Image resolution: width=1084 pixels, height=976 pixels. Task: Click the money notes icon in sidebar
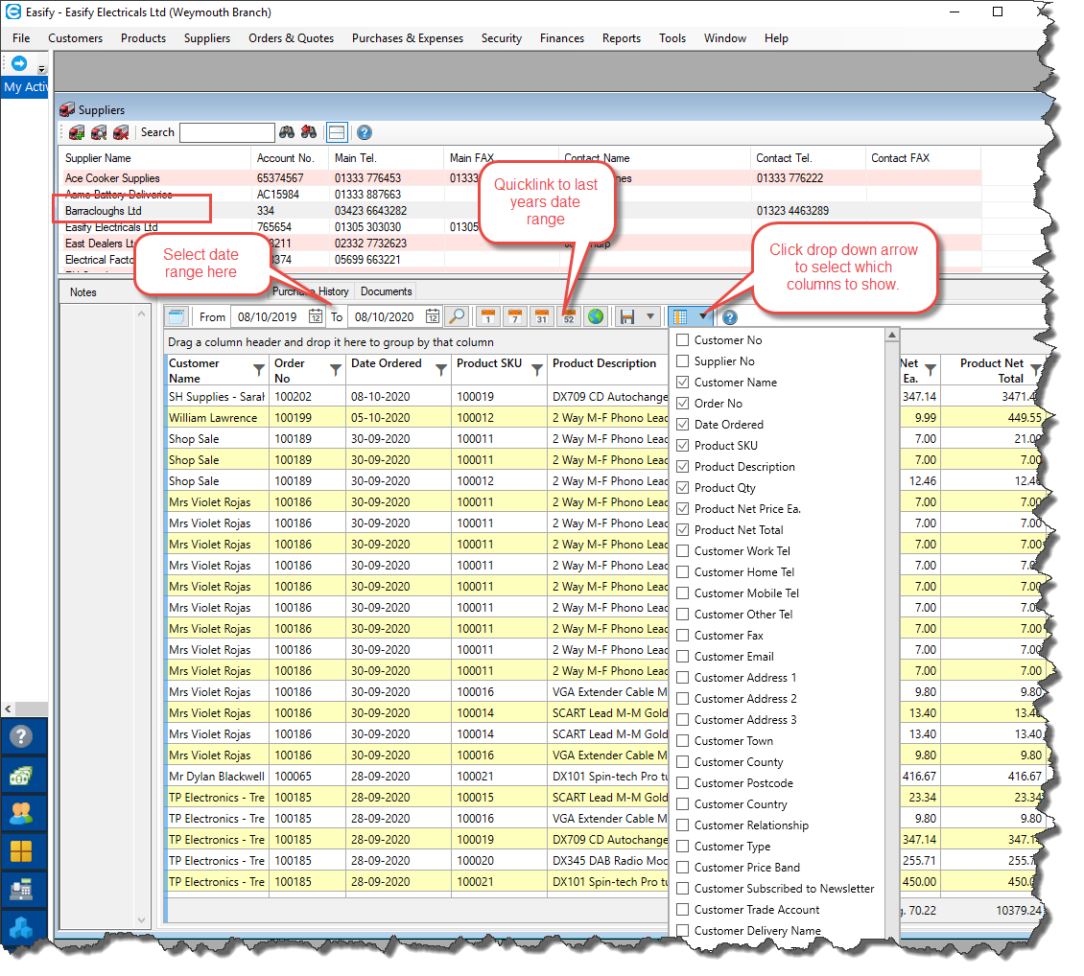(x=21, y=776)
